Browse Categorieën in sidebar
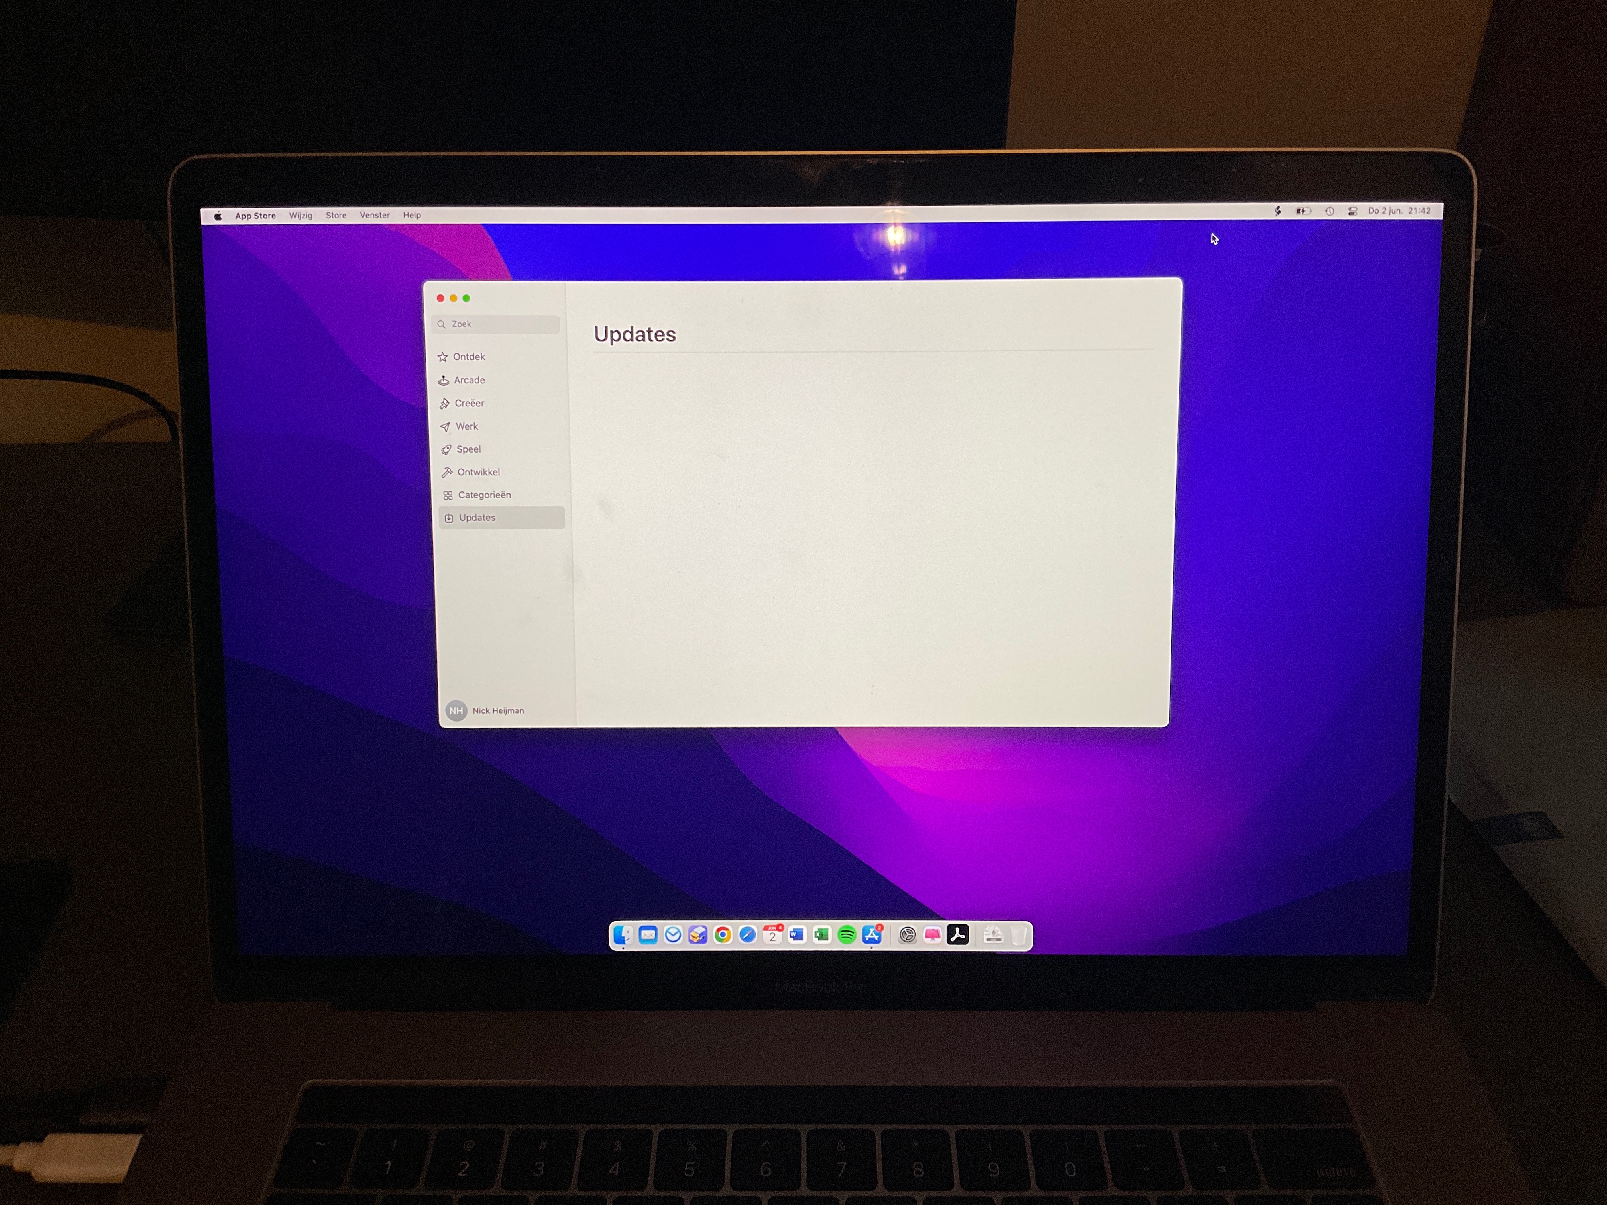The width and height of the screenshot is (1607, 1205). tap(484, 495)
